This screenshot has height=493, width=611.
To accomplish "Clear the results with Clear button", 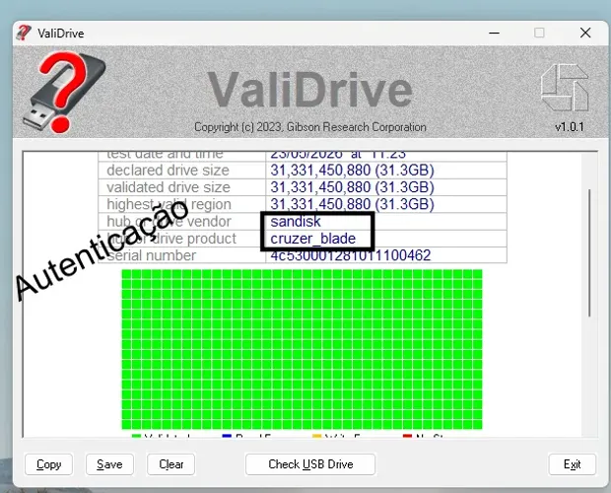I will 171,464.
